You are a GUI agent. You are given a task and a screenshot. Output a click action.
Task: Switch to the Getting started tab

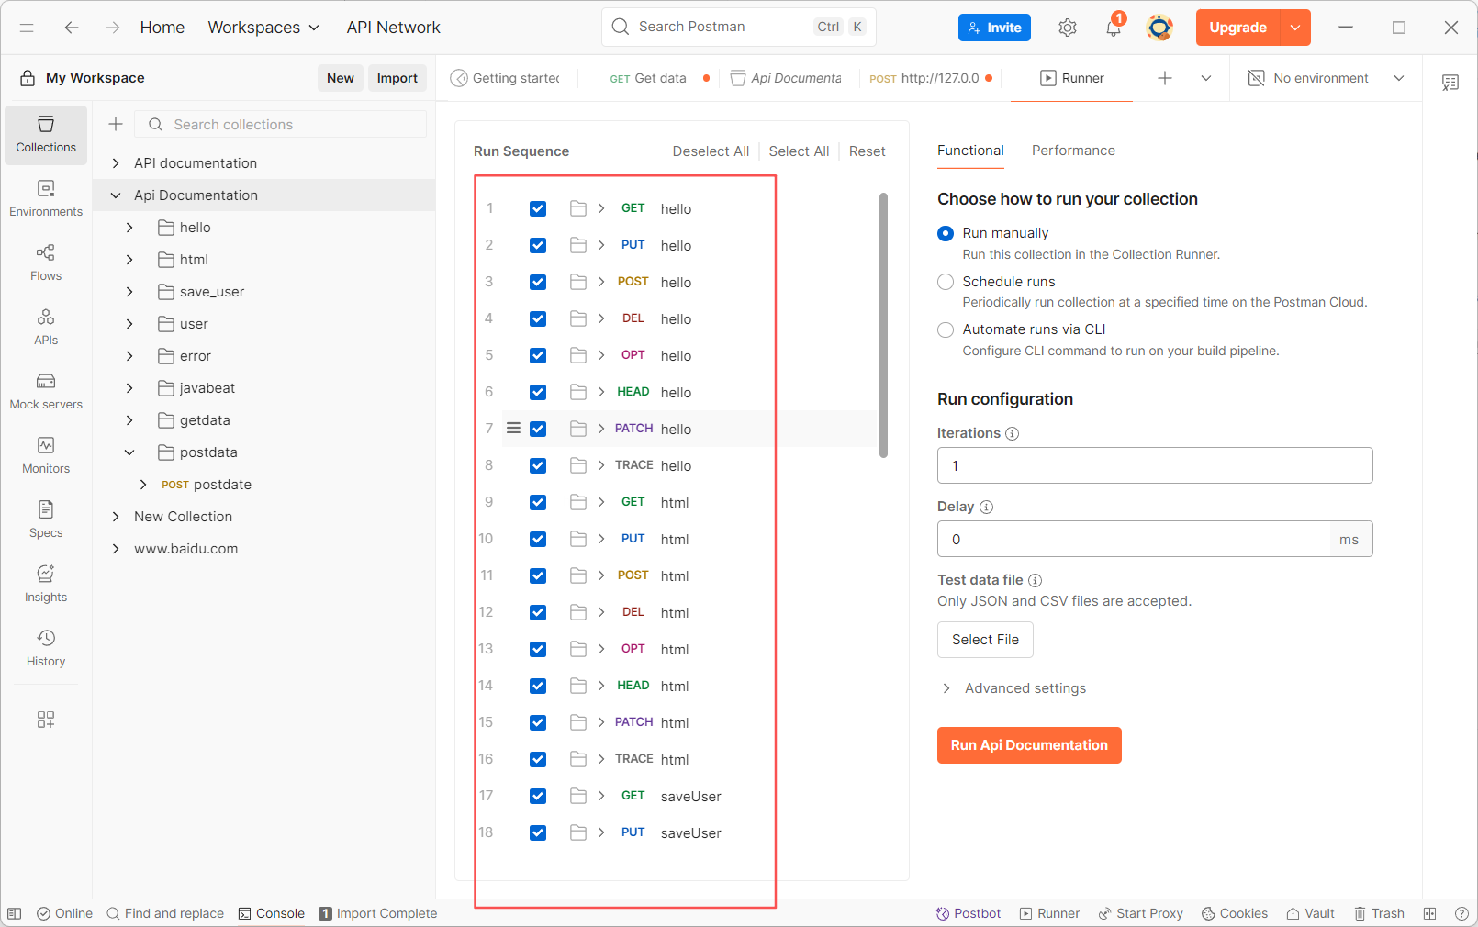click(x=506, y=78)
